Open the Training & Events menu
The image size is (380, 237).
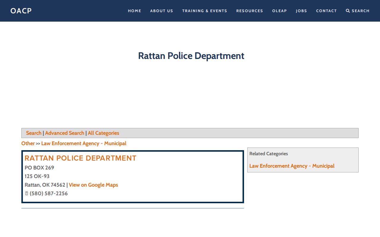coord(205,11)
